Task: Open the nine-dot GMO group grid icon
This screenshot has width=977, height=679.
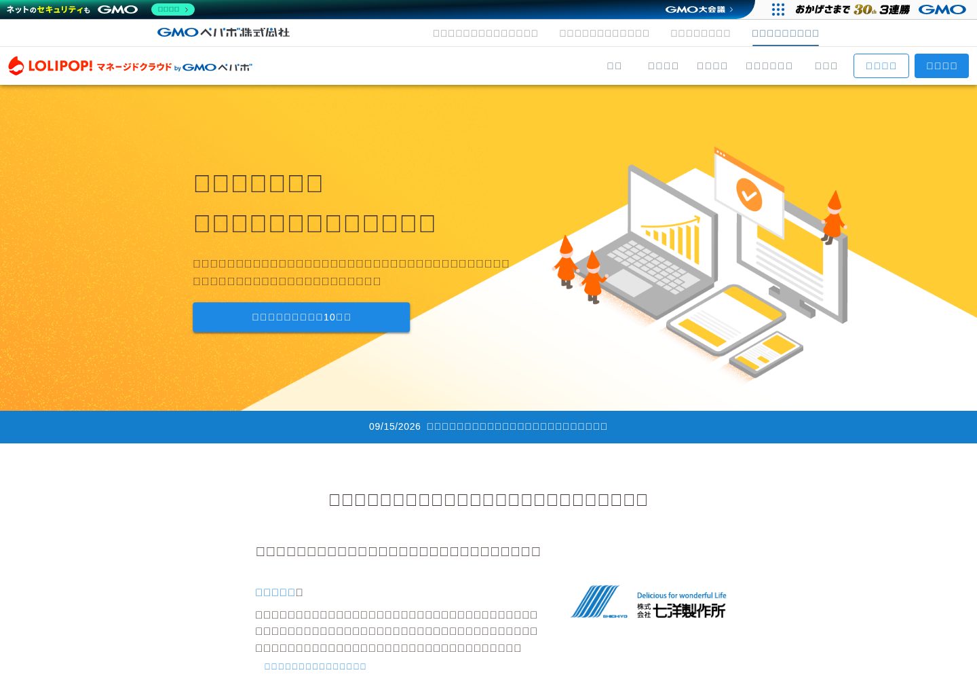Action: click(778, 10)
